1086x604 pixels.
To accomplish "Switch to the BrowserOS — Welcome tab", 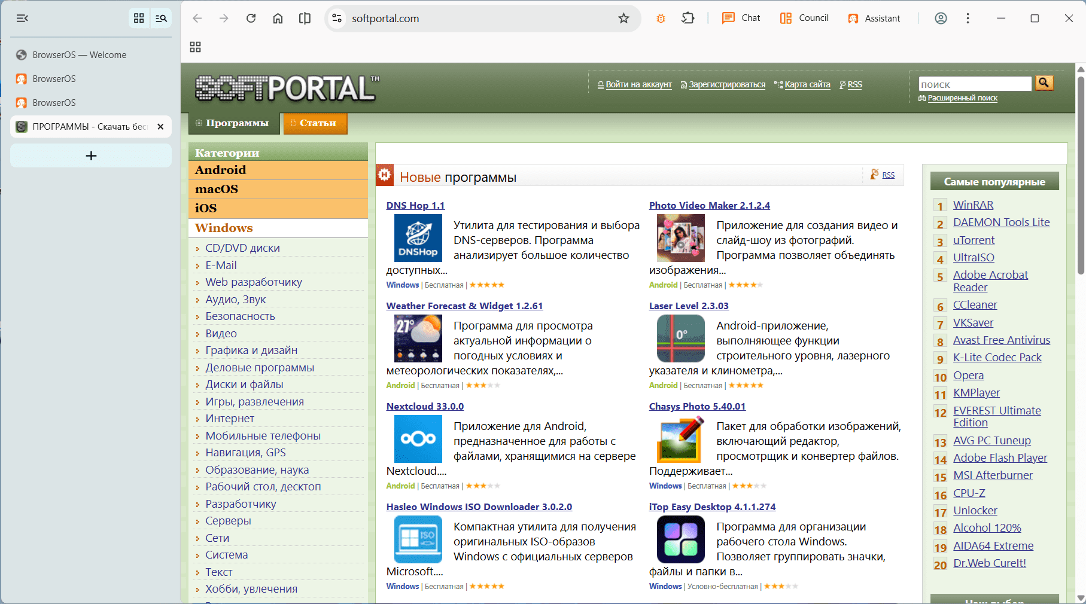I will (x=91, y=55).
